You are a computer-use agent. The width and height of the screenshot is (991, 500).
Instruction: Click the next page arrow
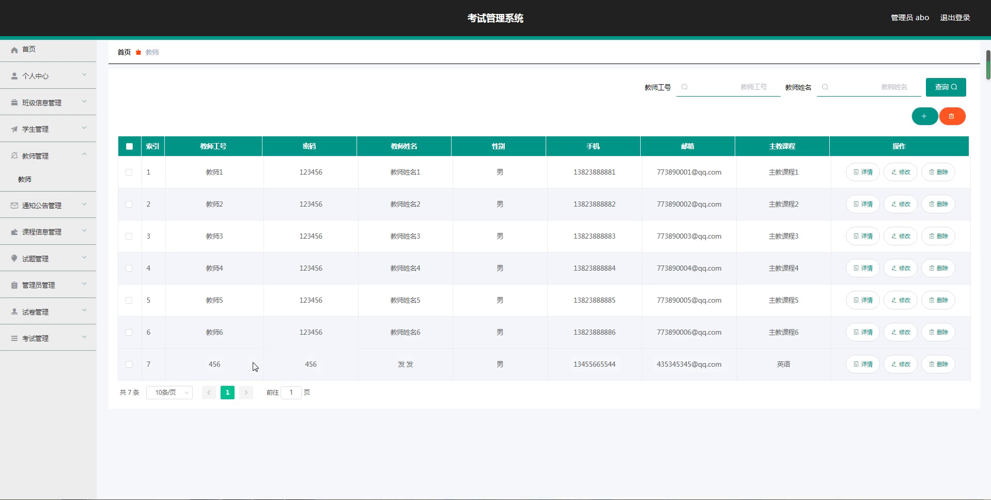pos(246,393)
